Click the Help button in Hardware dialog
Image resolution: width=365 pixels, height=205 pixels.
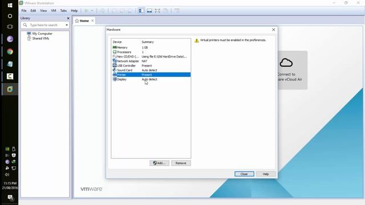point(266,174)
